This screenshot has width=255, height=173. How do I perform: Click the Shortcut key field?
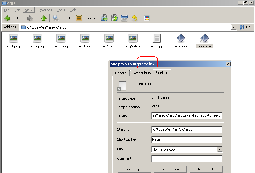(x=187, y=139)
